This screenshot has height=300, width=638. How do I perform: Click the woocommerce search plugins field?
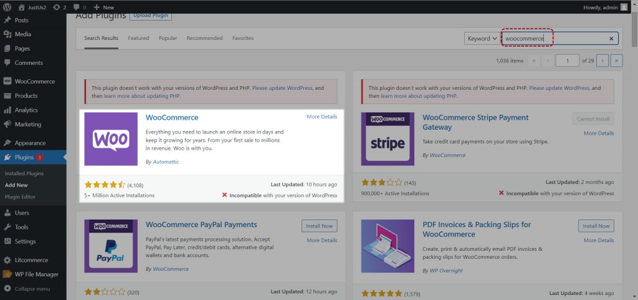click(x=559, y=38)
